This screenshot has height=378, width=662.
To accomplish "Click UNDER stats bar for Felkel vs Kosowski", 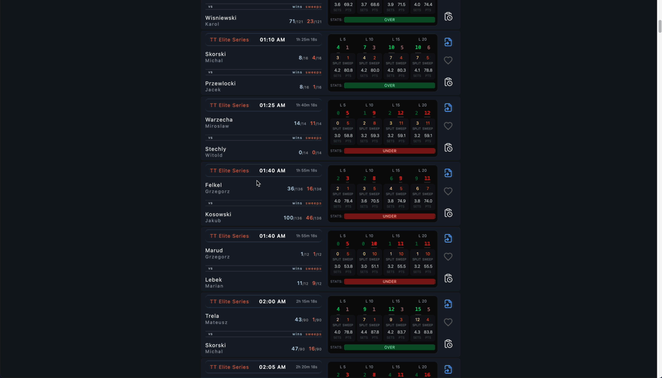I will tap(389, 216).
